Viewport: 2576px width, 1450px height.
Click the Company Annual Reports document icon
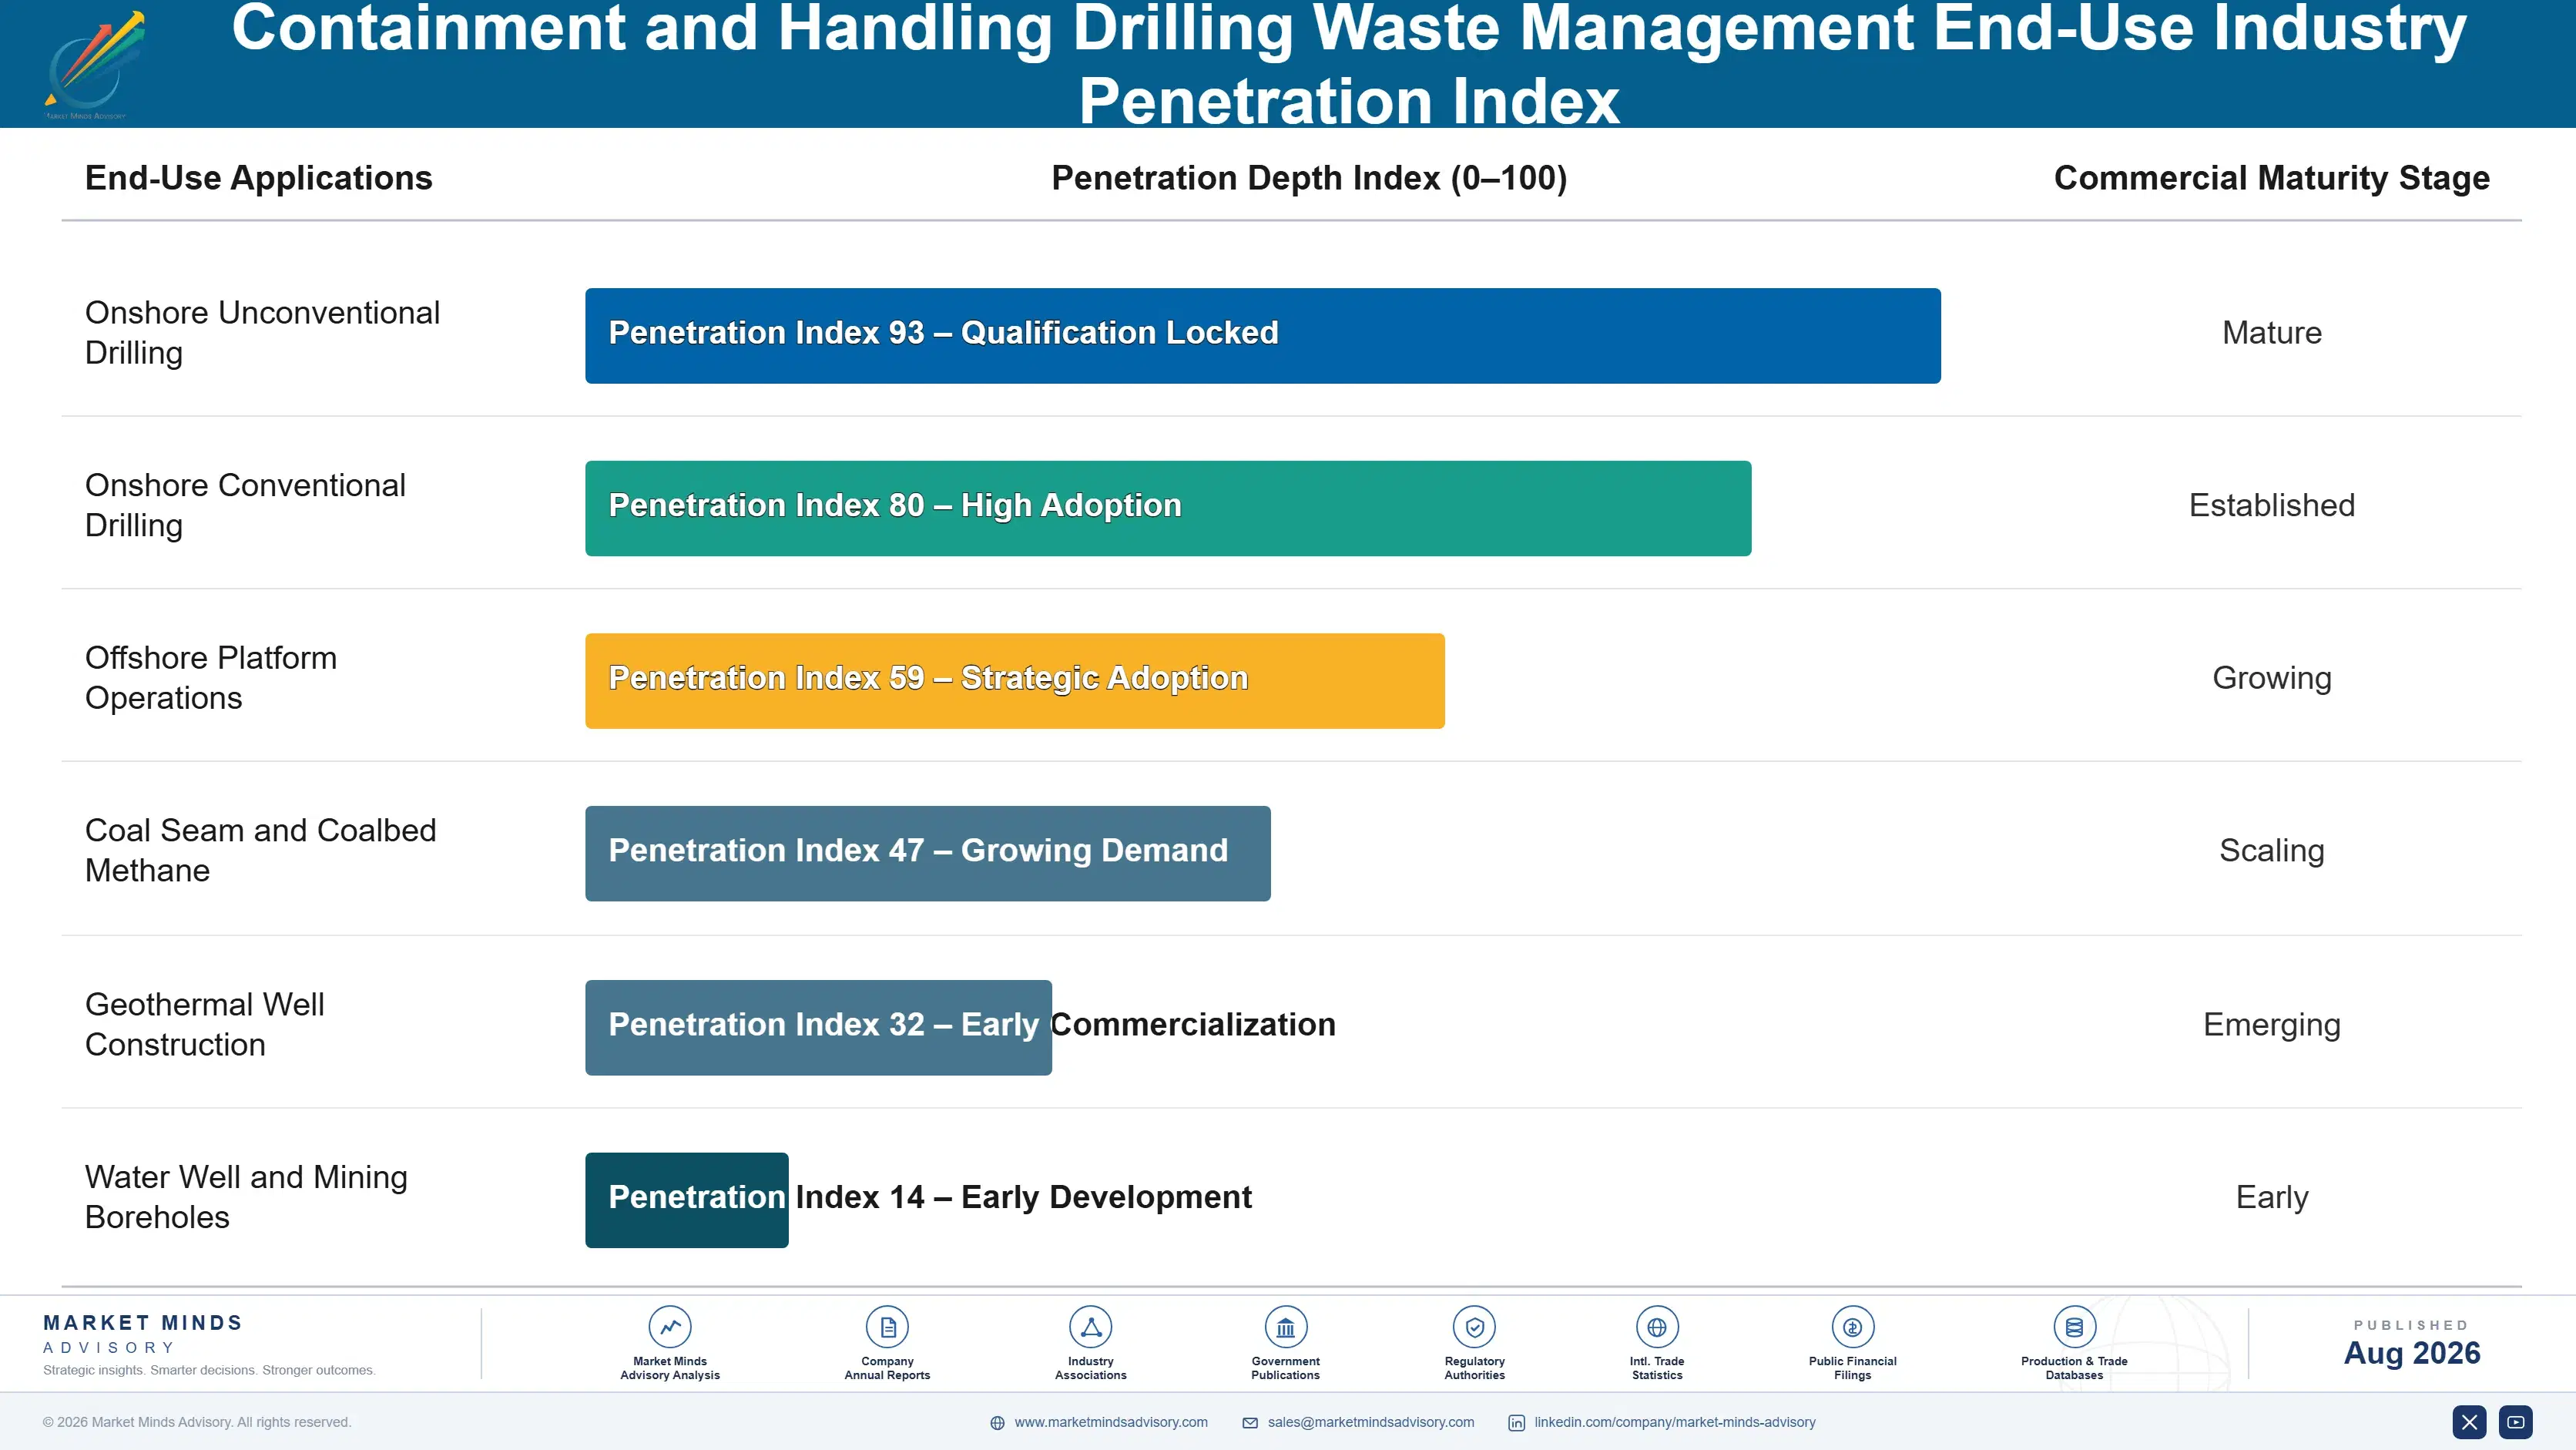coord(887,1327)
